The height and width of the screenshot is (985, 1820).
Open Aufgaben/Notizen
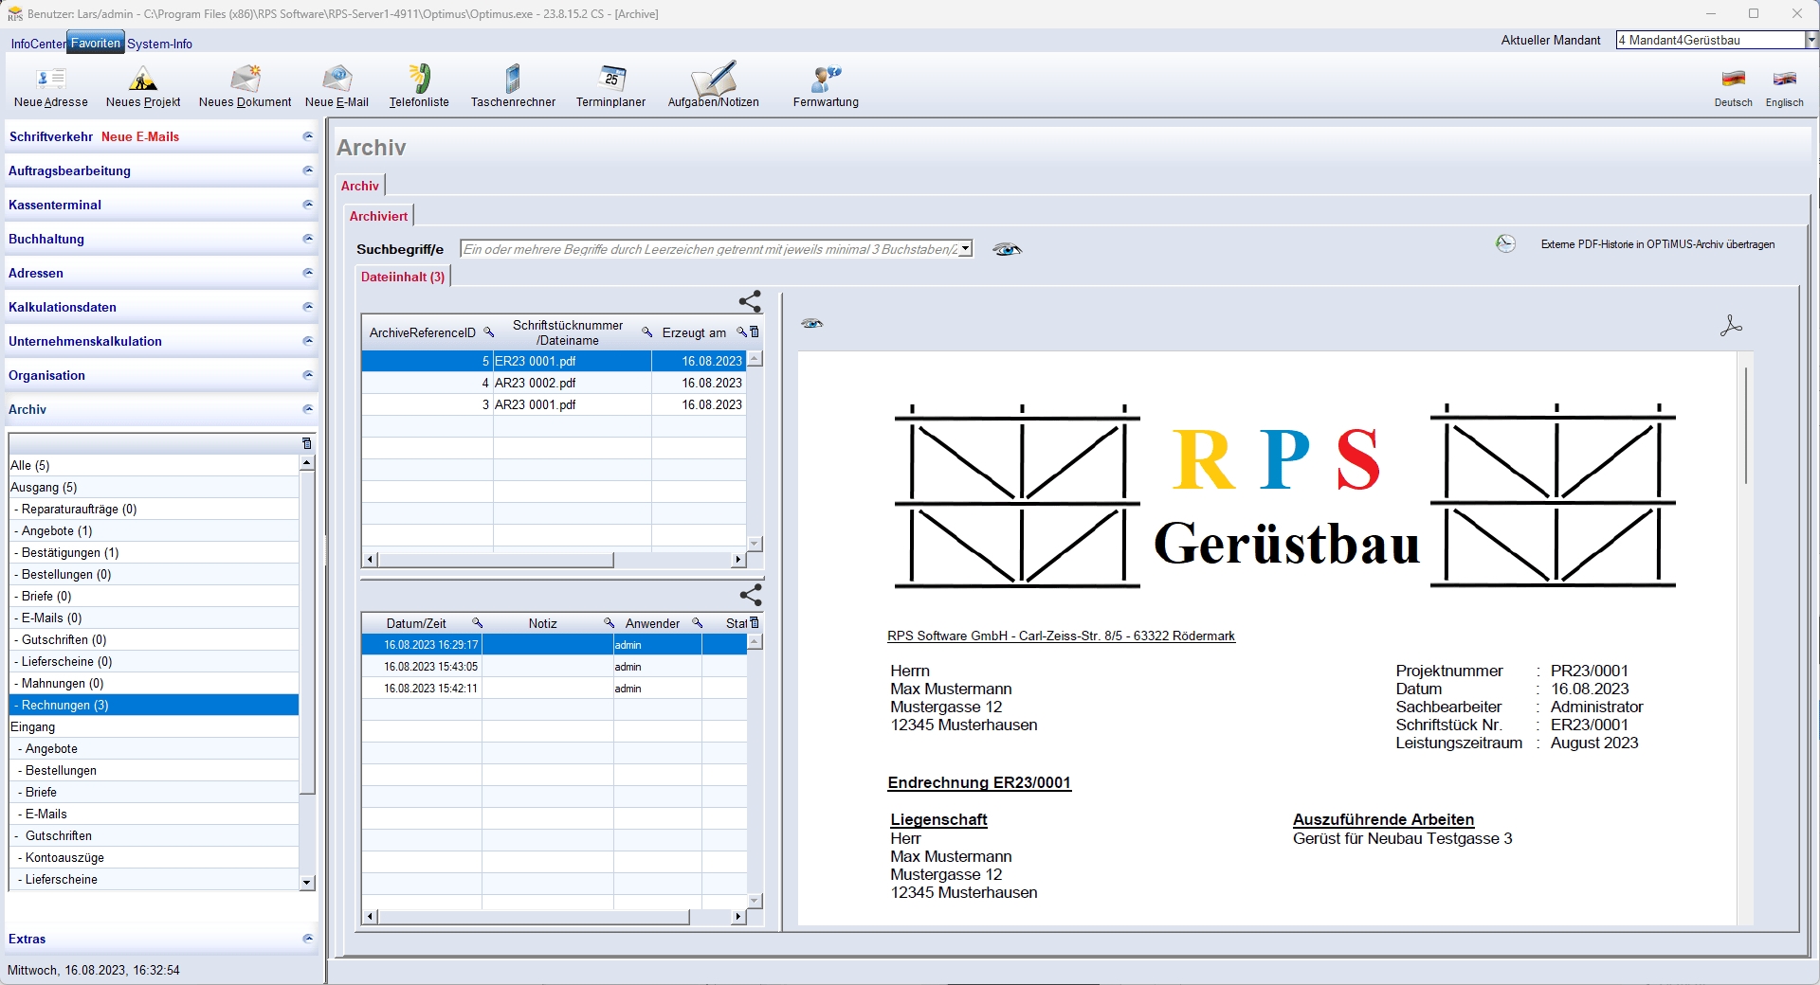(714, 87)
